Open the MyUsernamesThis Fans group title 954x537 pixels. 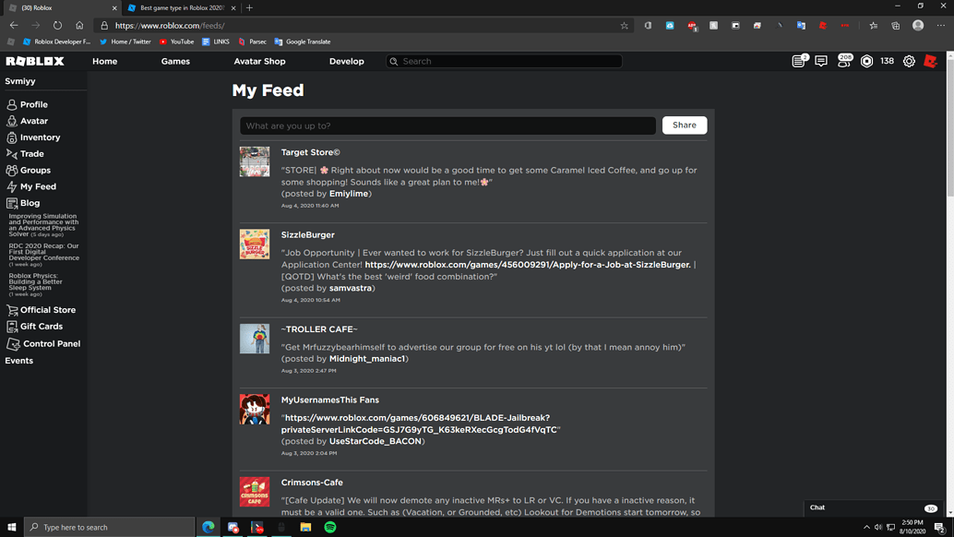coord(329,400)
